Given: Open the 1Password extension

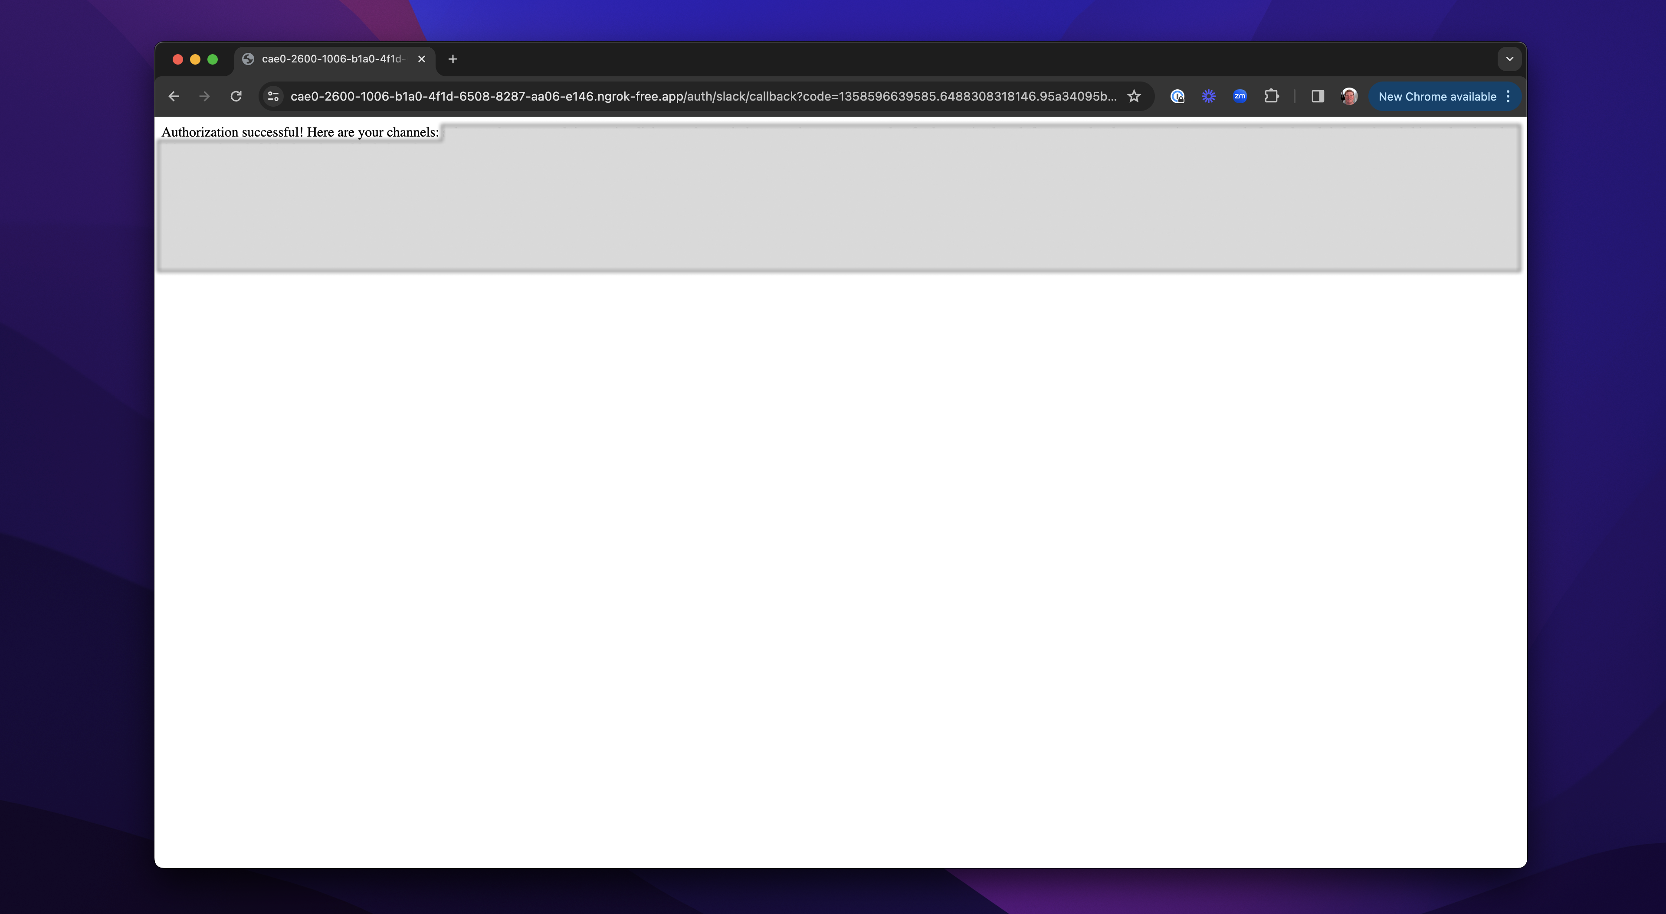Looking at the screenshot, I should (1178, 96).
